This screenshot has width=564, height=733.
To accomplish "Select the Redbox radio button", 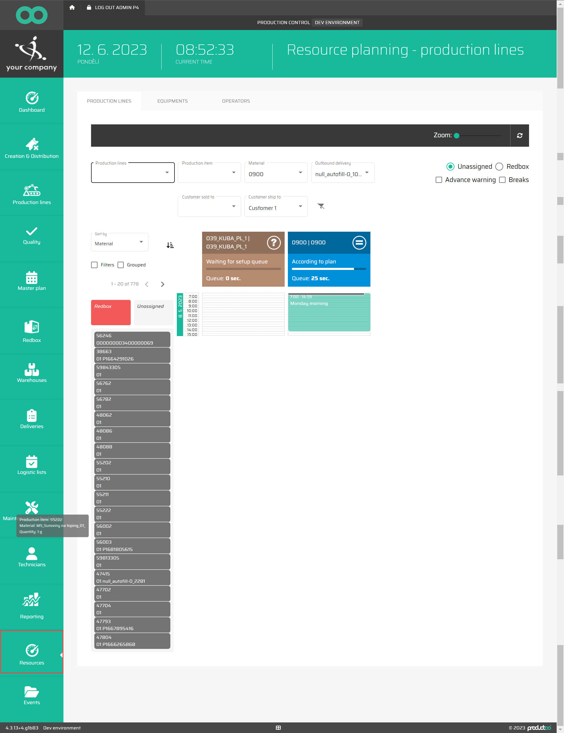I will [499, 167].
